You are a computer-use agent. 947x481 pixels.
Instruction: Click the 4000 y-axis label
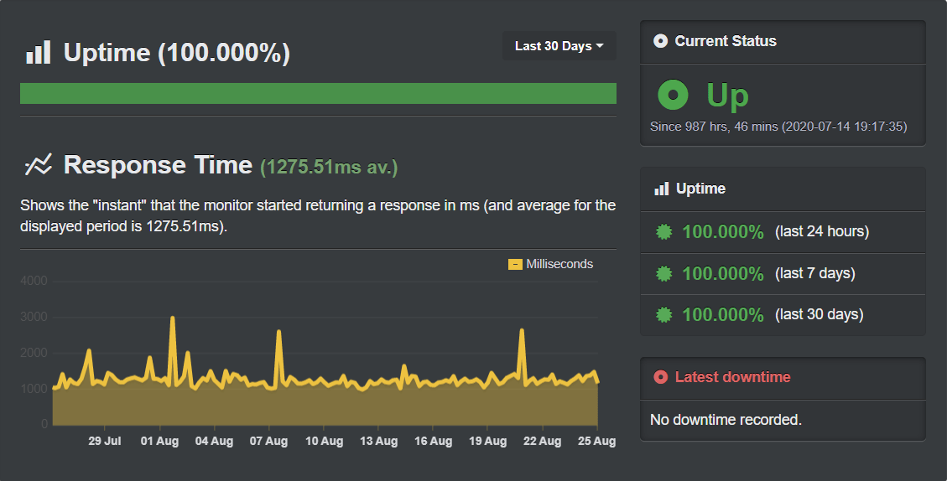(x=34, y=282)
